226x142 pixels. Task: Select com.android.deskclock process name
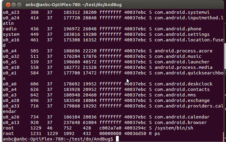(x=183, y=84)
